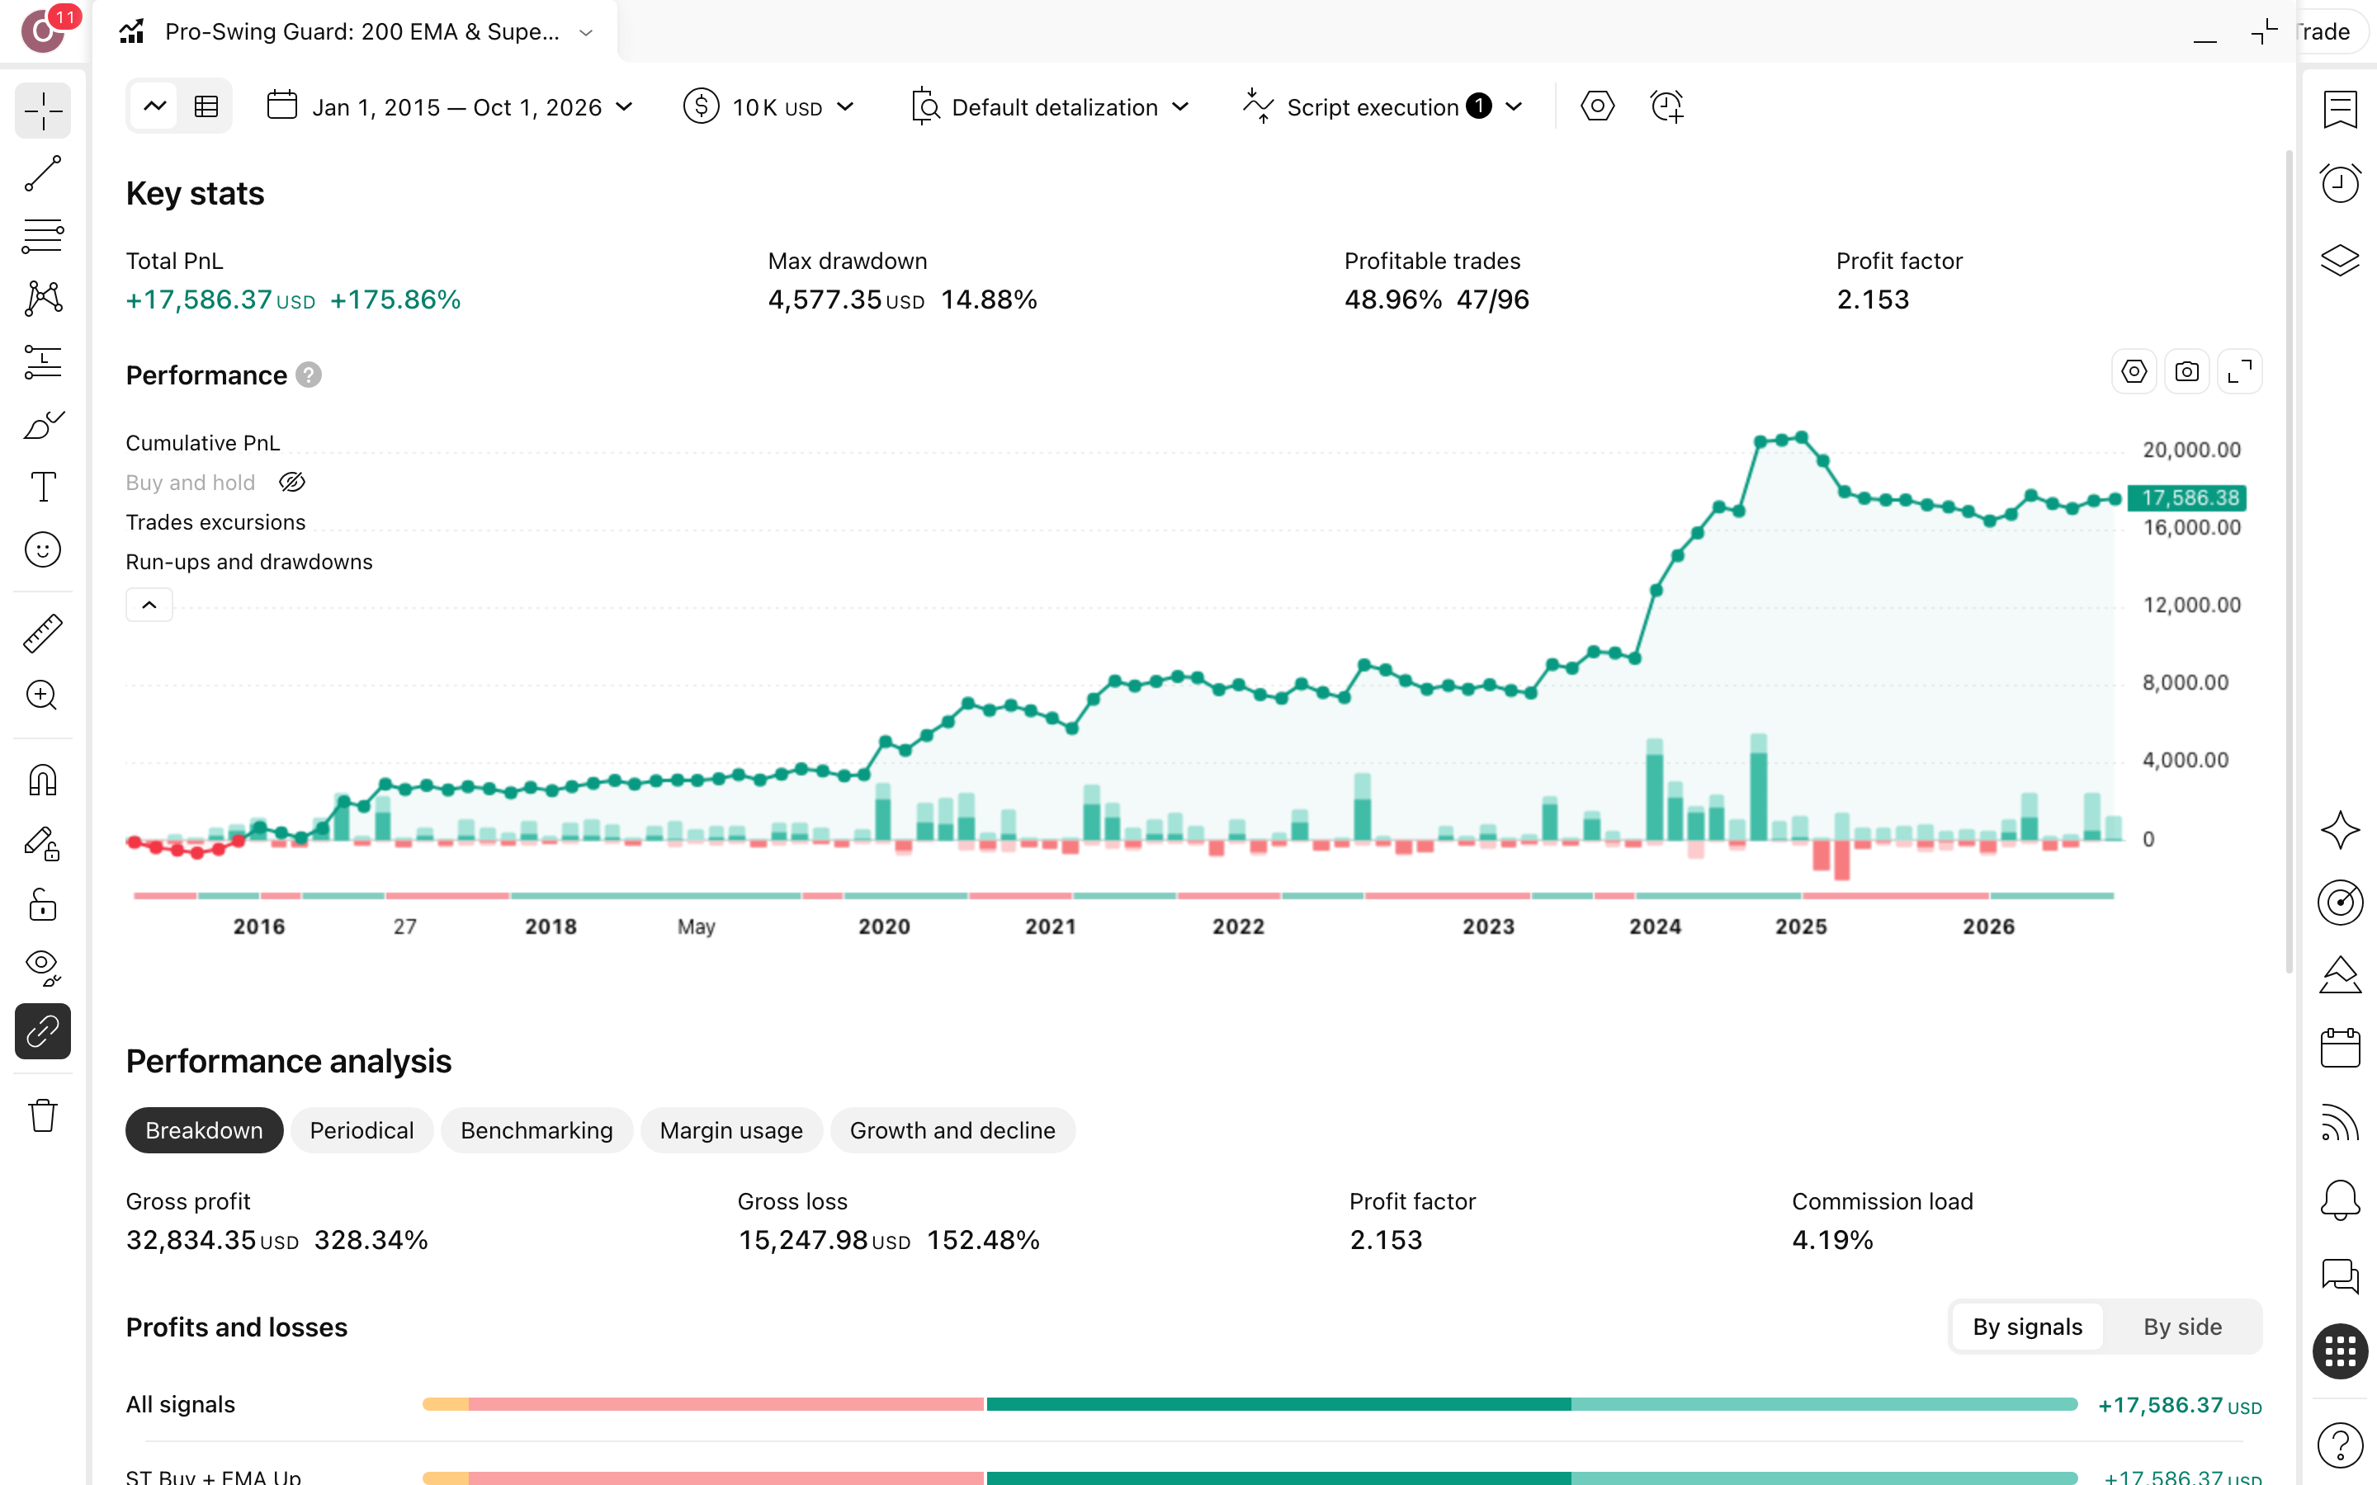Select the trend line drawing tool
Viewport: 2377px width, 1485px height.
point(42,174)
